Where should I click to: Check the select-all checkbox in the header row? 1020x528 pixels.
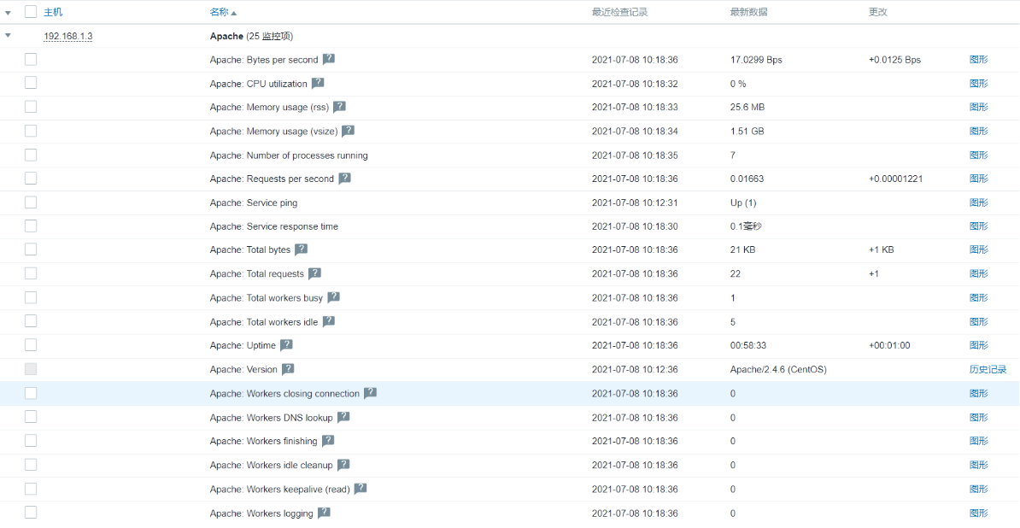click(31, 12)
